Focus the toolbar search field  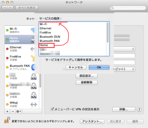pos(128,8)
